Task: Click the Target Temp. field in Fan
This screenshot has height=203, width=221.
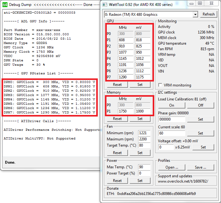Action: click(x=144, y=145)
